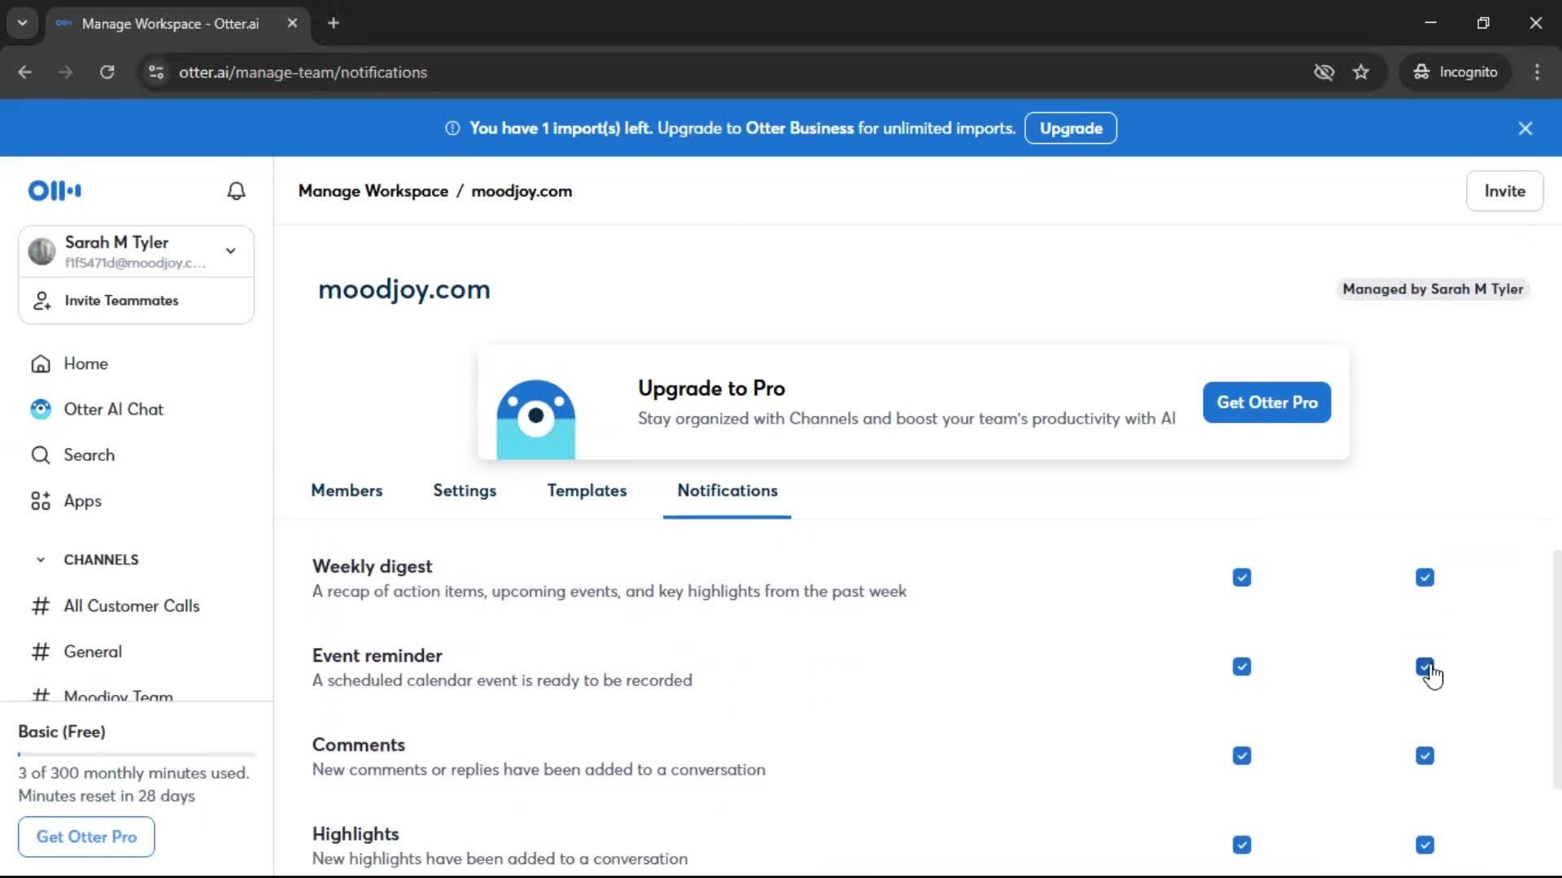Click the Incognito indicator
The image size is (1562, 878).
[1455, 72]
